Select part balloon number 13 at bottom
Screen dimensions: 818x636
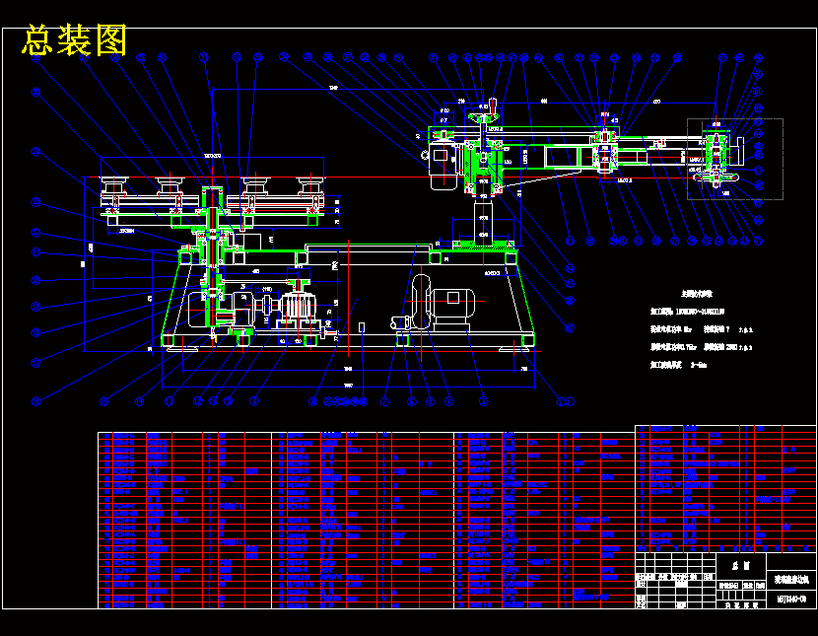pos(169,401)
